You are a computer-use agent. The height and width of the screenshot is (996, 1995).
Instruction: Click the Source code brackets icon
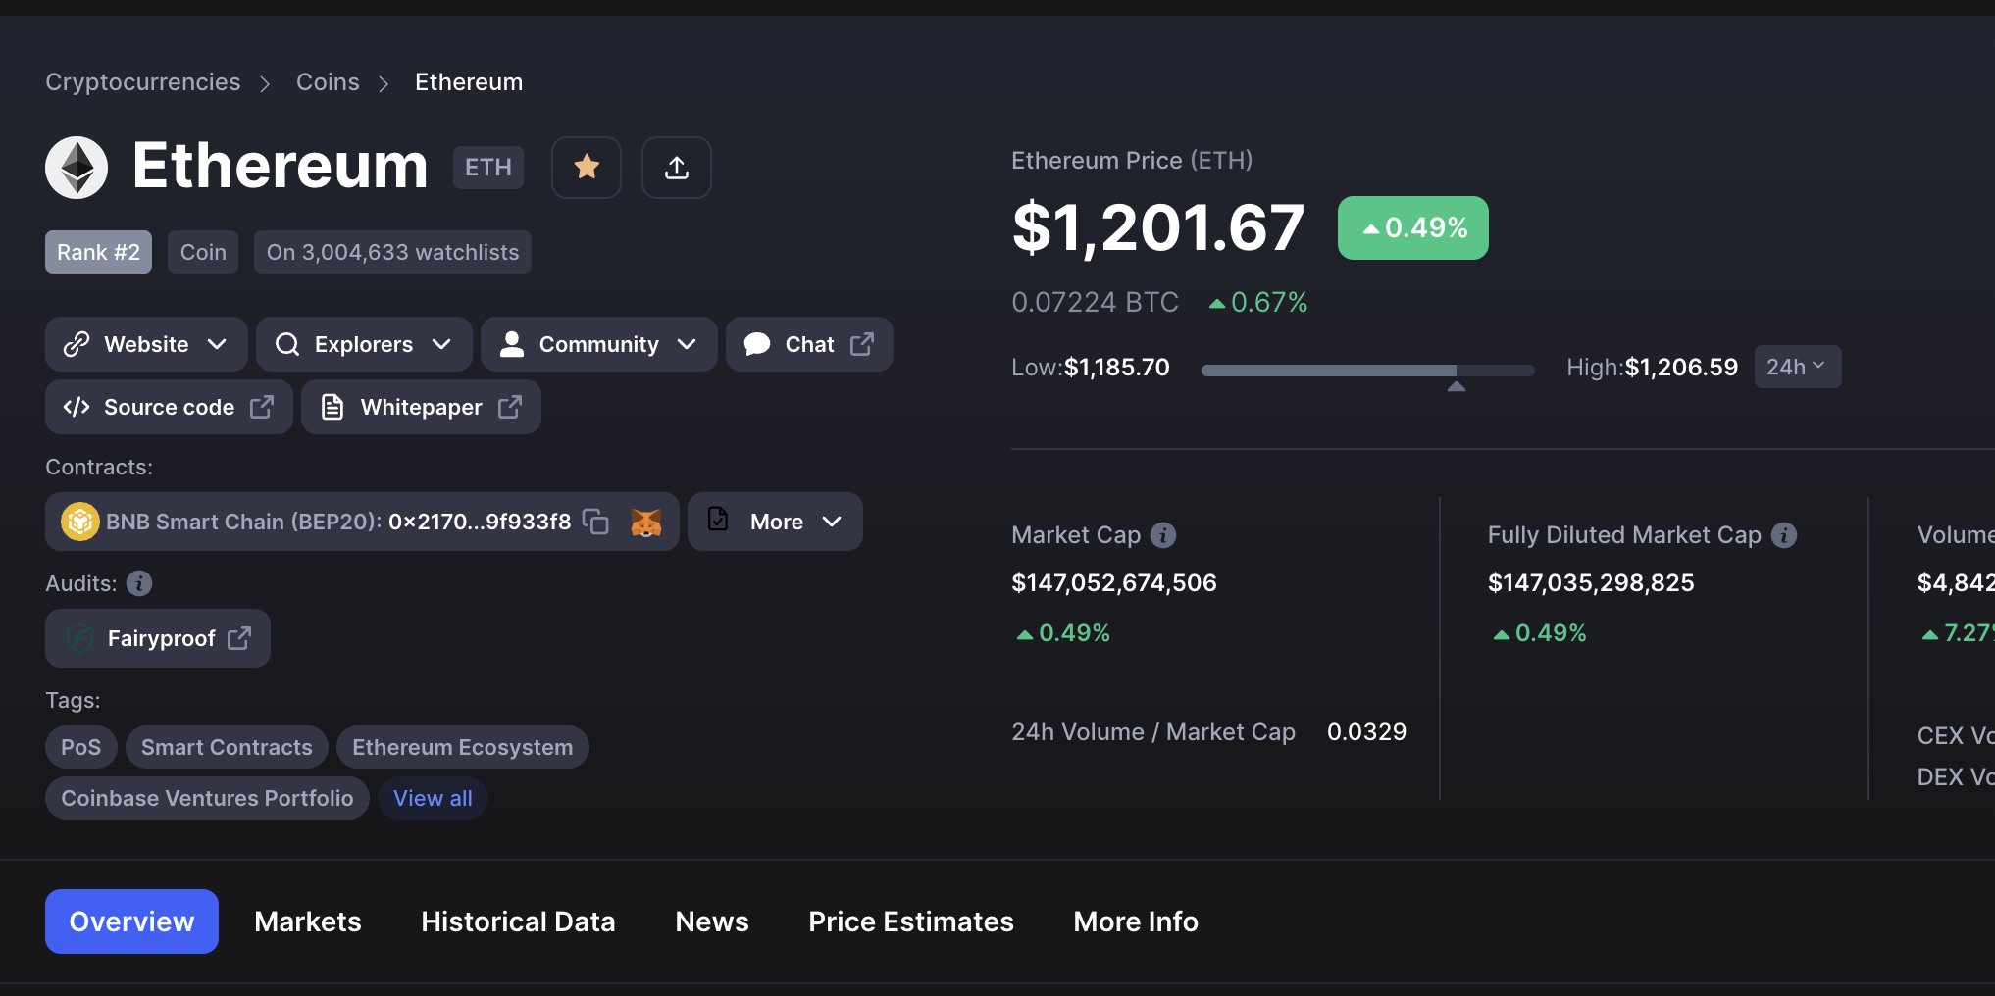point(77,407)
